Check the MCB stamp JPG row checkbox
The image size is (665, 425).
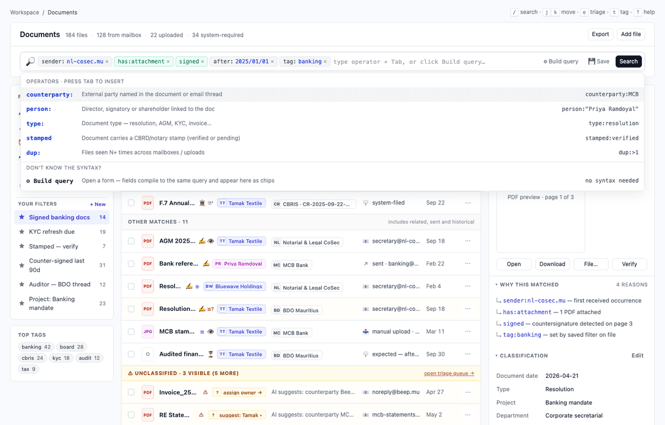pyautogui.click(x=131, y=332)
